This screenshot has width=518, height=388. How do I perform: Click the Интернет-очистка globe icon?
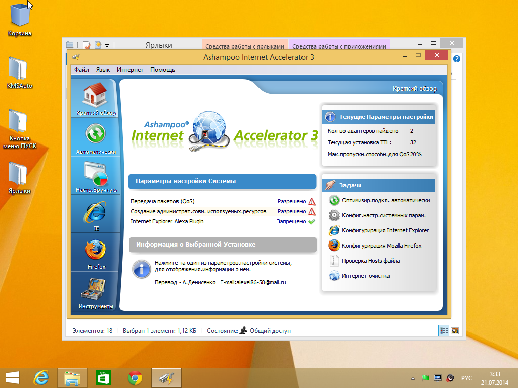[x=334, y=276]
